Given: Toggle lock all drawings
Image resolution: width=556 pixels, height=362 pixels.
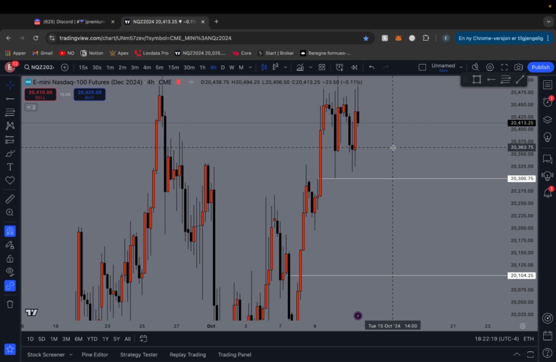Looking at the screenshot, I should [10, 258].
